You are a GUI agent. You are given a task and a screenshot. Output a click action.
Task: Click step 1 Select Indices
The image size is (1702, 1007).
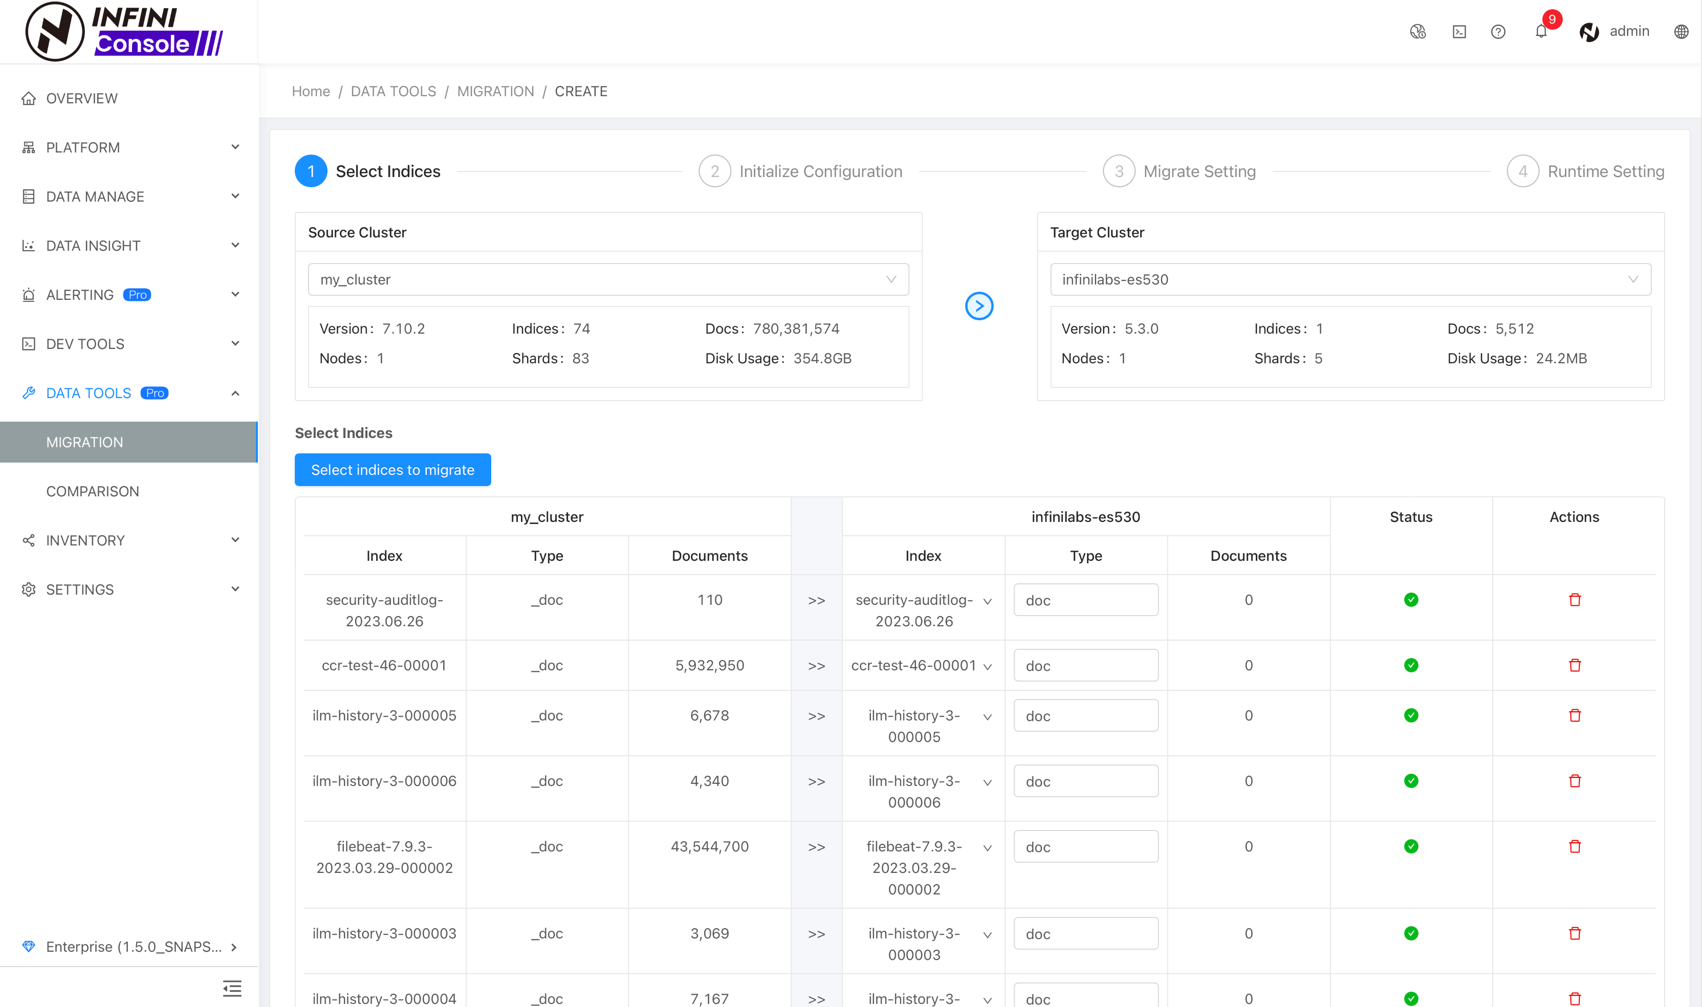click(x=367, y=171)
